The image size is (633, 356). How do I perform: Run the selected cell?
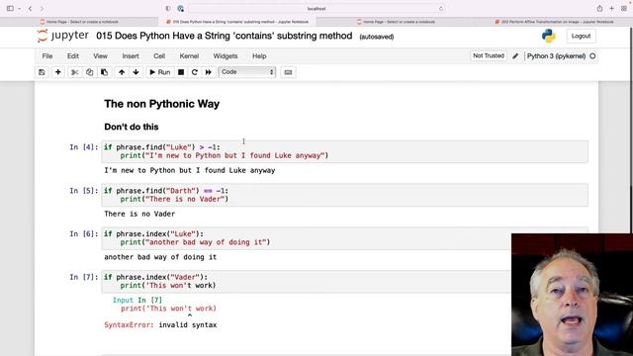[x=160, y=72]
